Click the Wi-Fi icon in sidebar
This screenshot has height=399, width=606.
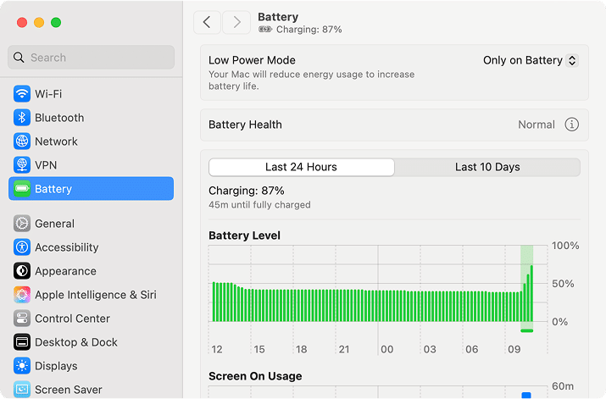click(22, 94)
